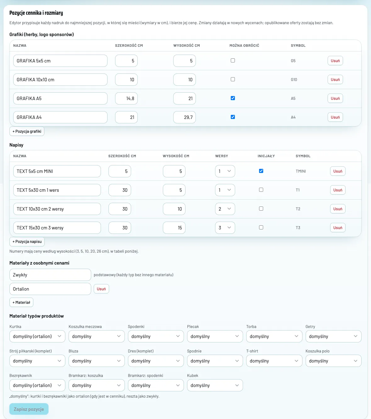Open Bramkarz: spodenki material dropdown

pyautogui.click(x=156, y=385)
